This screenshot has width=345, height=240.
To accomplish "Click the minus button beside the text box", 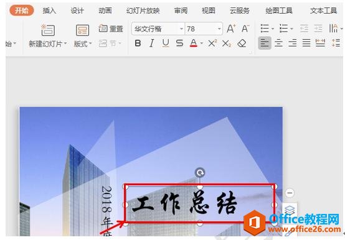I will pos(290,193).
